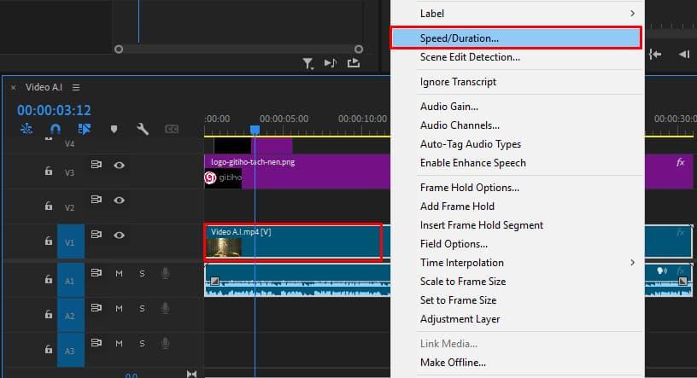The height and width of the screenshot is (378, 697).
Task: Hide V2 track output eye
Action: (x=119, y=201)
